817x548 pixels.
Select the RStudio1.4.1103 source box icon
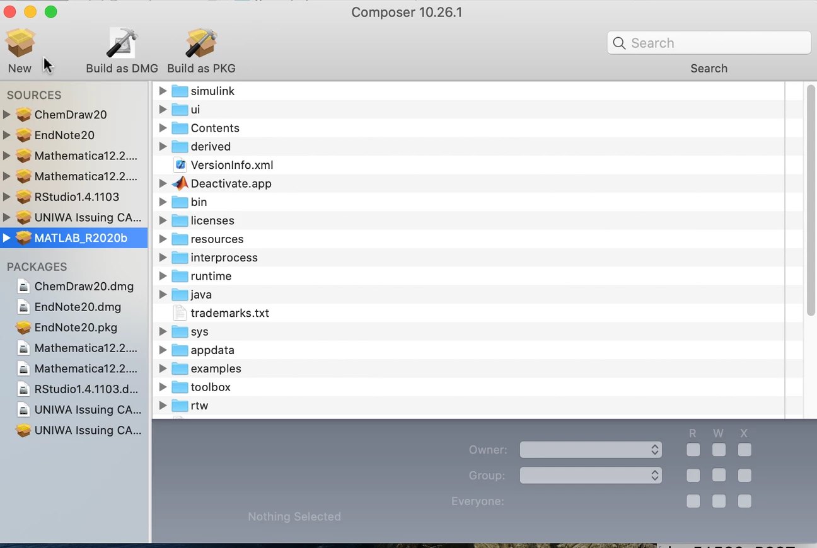tap(24, 197)
